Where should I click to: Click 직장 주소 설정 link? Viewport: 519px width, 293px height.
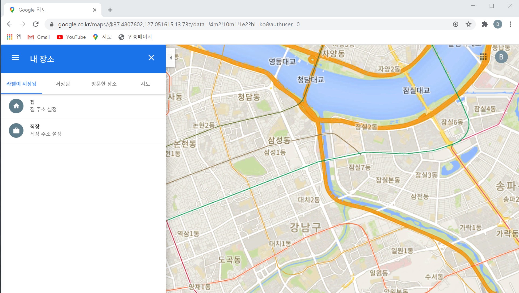tap(46, 134)
